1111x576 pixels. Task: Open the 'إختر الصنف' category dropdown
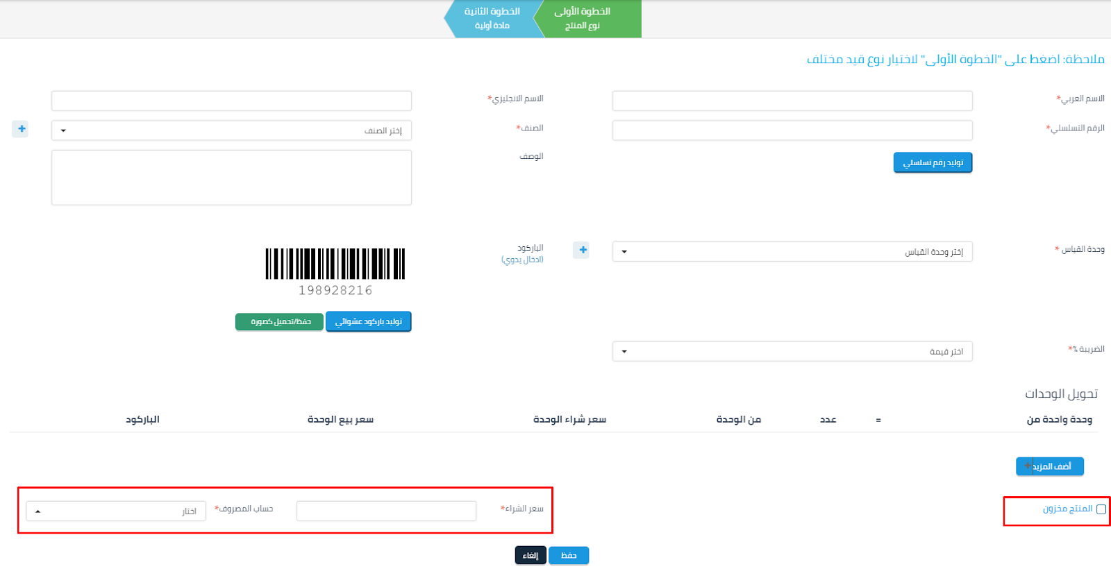click(231, 130)
